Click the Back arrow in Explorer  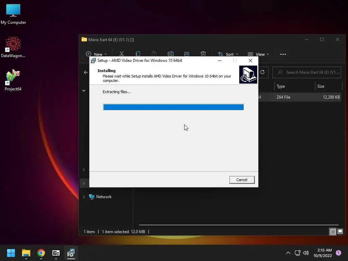pyautogui.click(x=86, y=72)
